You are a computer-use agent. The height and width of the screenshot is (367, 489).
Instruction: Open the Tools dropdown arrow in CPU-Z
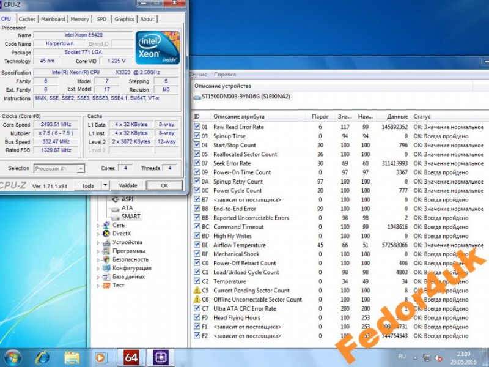point(105,185)
